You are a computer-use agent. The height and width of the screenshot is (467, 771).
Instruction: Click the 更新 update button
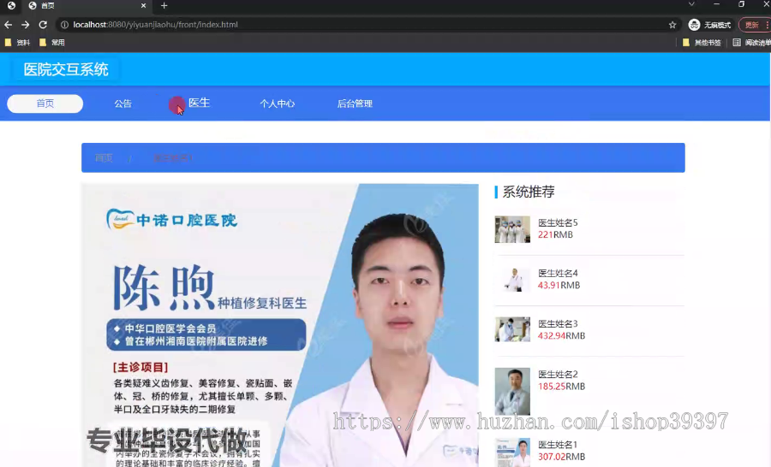(753, 25)
